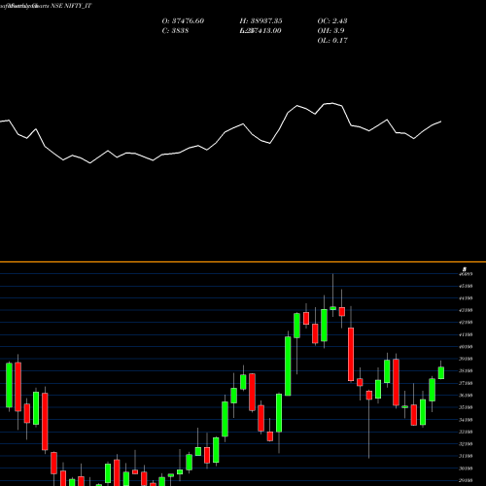Click the close value C: 3838
486x486 pixels.
175,31
